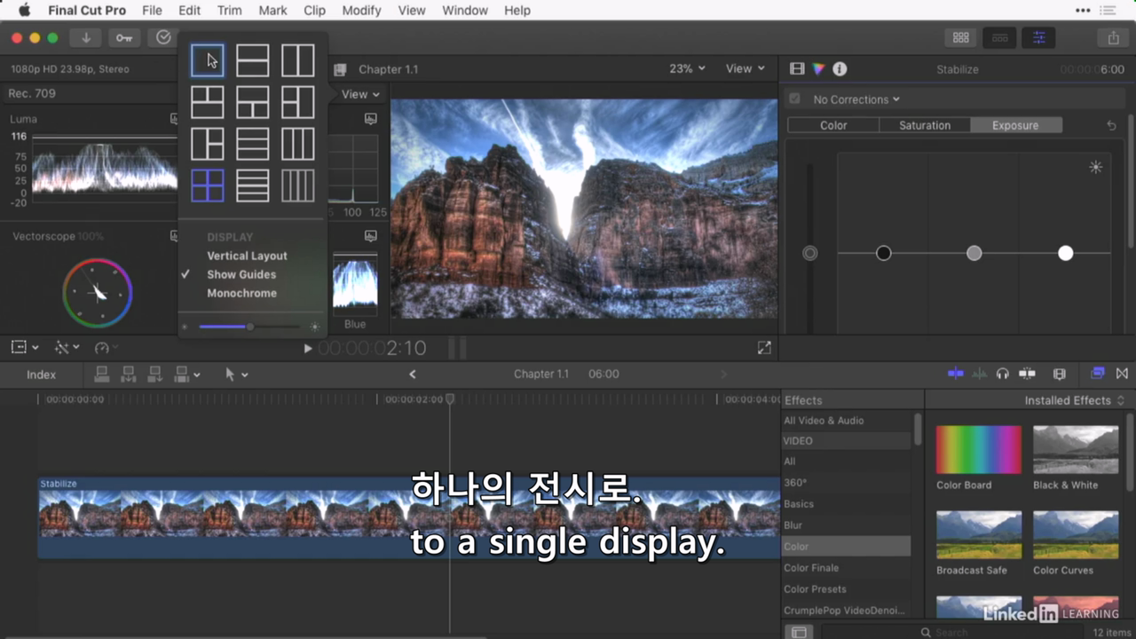The width and height of the screenshot is (1136, 639).
Task: Open the viewer View dropdown
Action: (745, 68)
